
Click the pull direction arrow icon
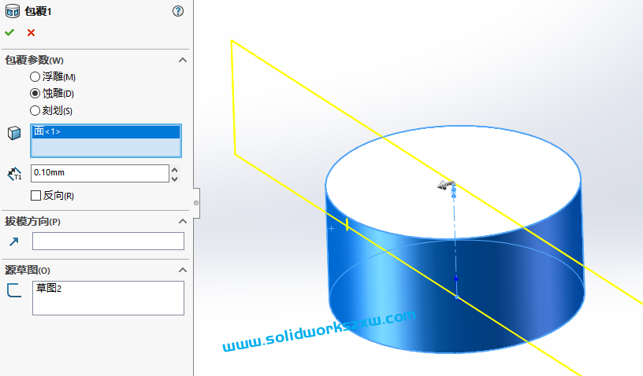13,241
